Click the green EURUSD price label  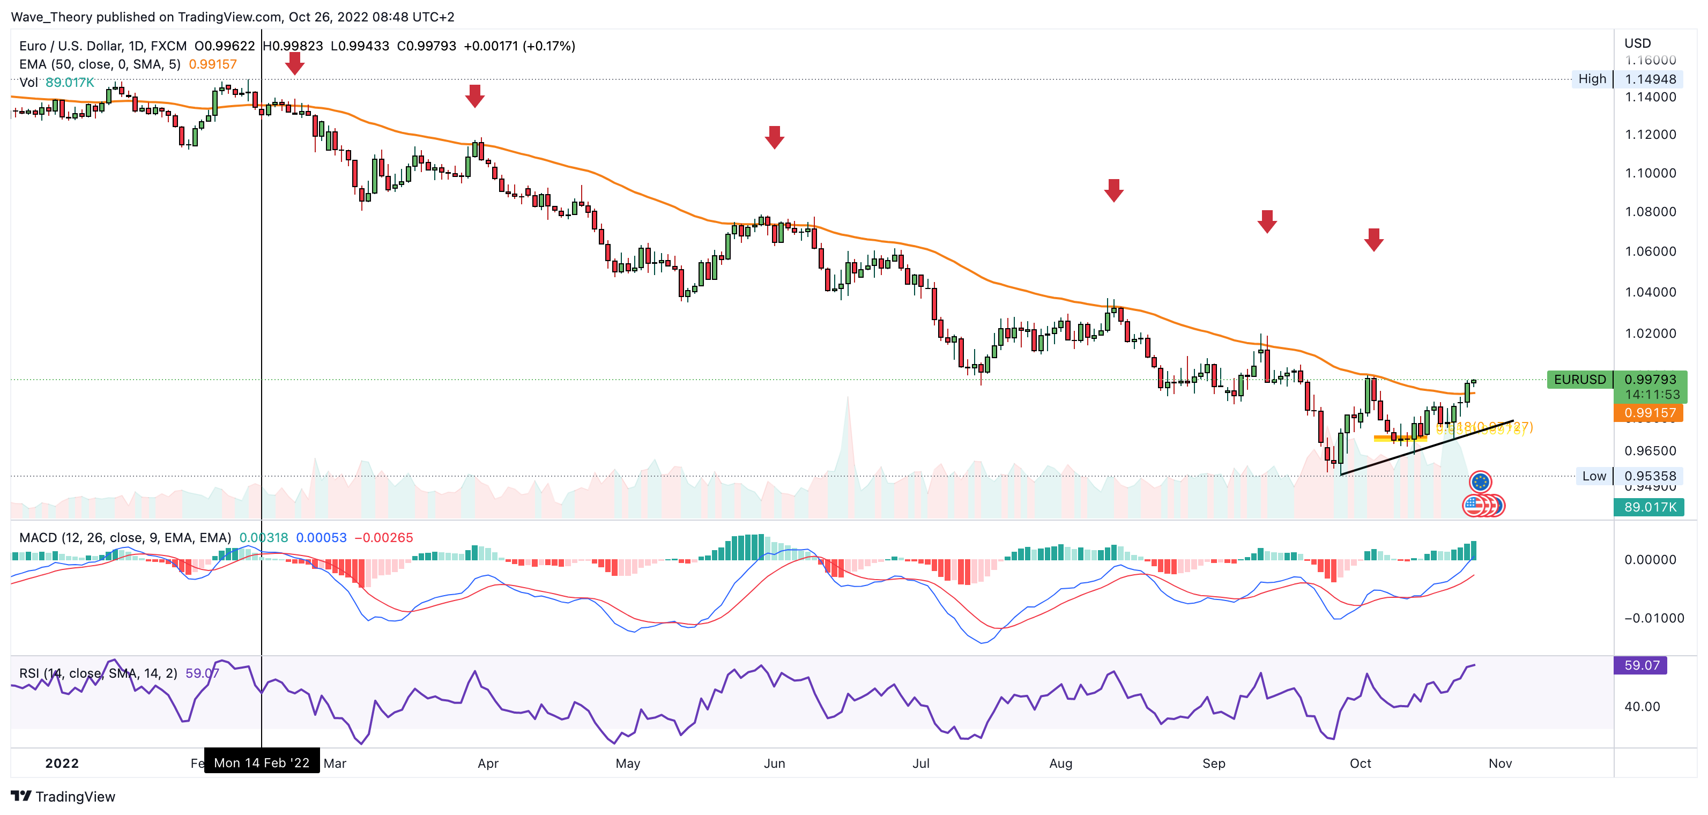point(1580,379)
